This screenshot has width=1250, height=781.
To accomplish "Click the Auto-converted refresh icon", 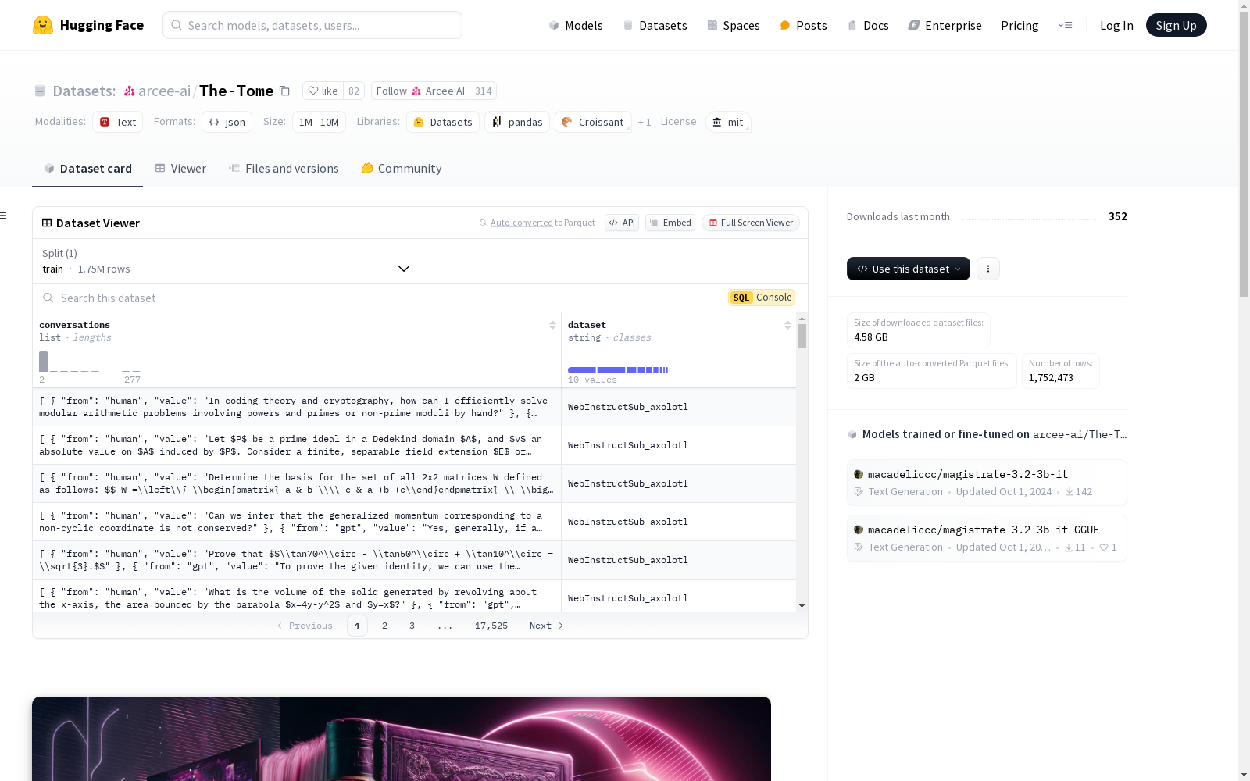I will [x=483, y=223].
